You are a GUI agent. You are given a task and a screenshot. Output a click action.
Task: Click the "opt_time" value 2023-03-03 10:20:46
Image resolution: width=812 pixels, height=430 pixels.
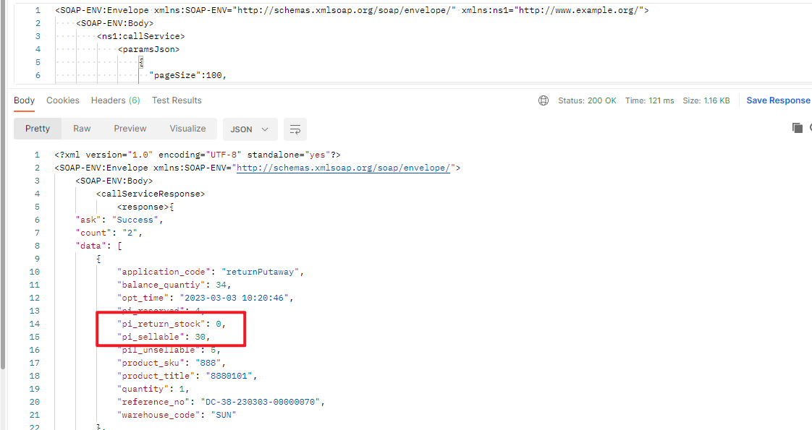[x=236, y=298]
